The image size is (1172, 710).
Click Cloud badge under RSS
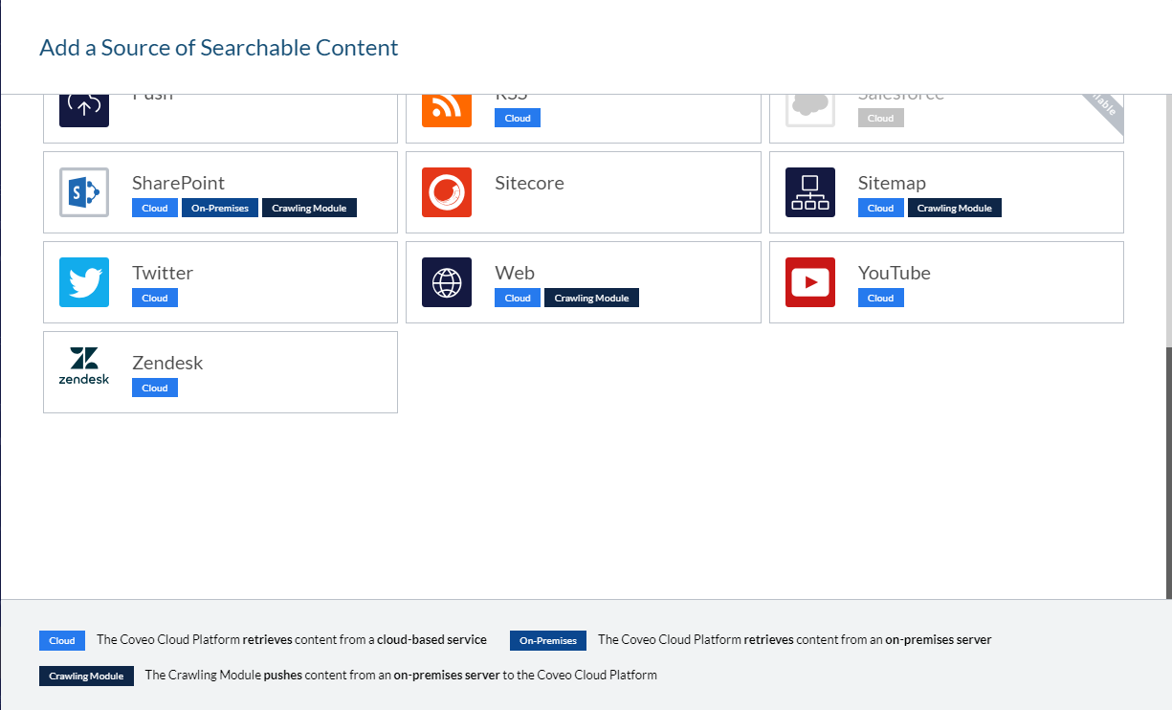pos(518,118)
